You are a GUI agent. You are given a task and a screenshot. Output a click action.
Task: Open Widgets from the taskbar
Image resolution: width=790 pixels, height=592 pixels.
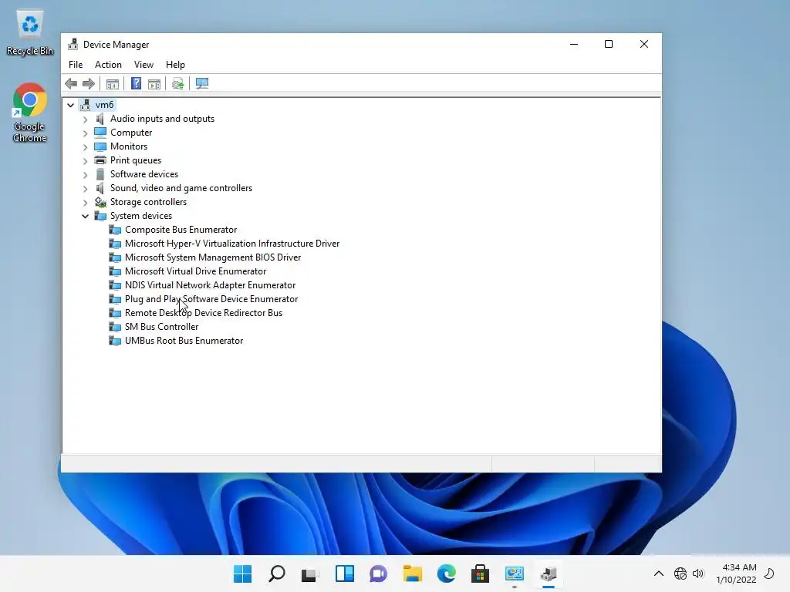(345, 573)
